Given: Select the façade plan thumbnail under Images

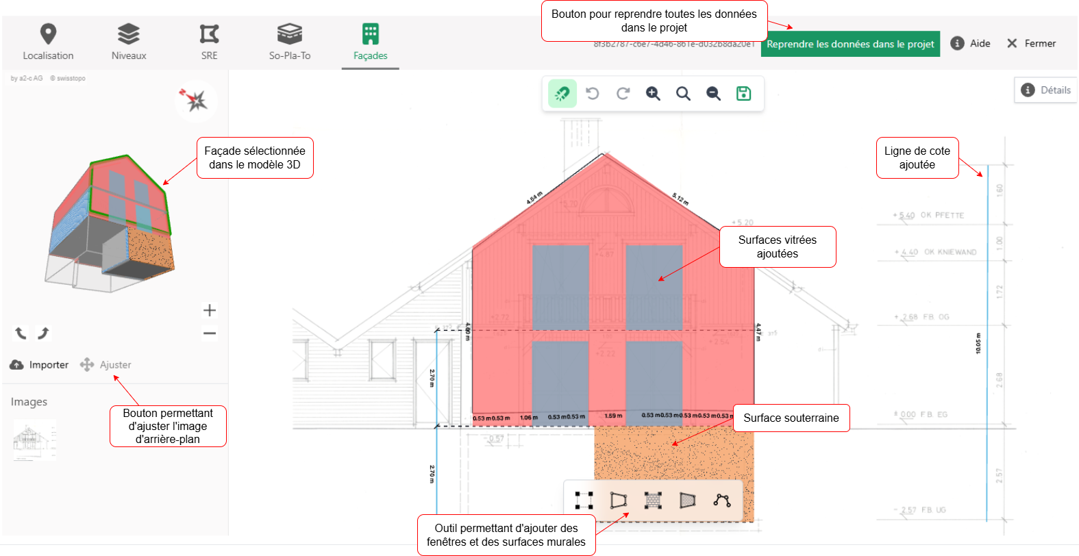Looking at the screenshot, I should [x=34, y=440].
